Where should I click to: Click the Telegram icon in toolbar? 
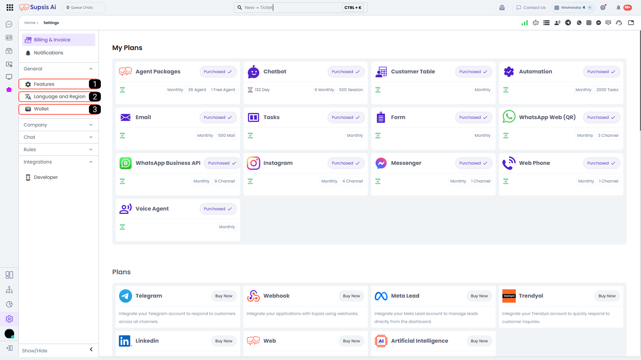click(568, 23)
